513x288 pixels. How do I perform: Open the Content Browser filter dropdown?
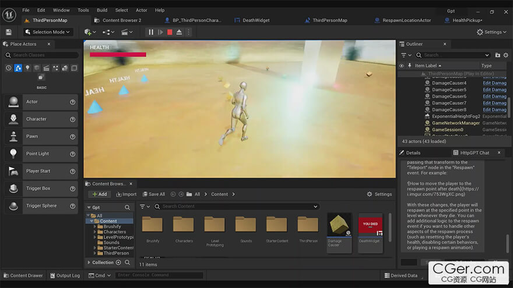coord(145,207)
